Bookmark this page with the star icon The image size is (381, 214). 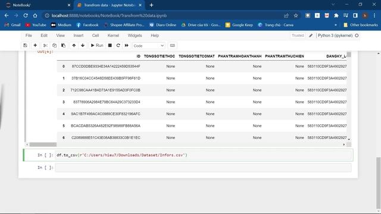tap(296, 15)
